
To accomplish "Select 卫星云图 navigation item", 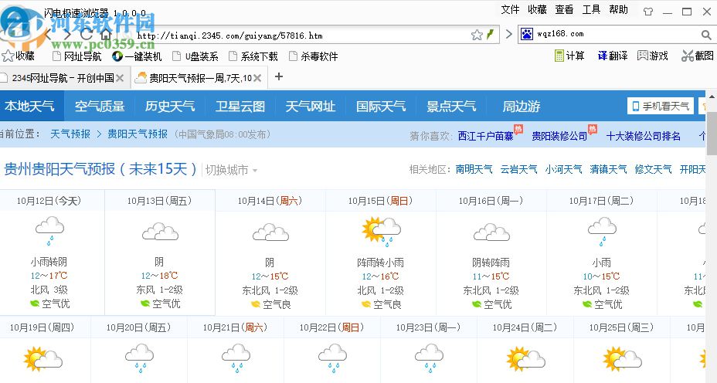I will point(240,106).
